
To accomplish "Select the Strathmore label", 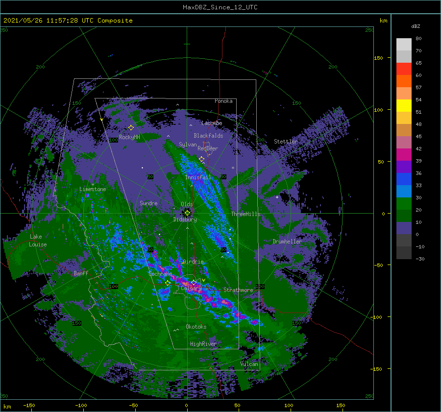I will pyautogui.click(x=238, y=290).
